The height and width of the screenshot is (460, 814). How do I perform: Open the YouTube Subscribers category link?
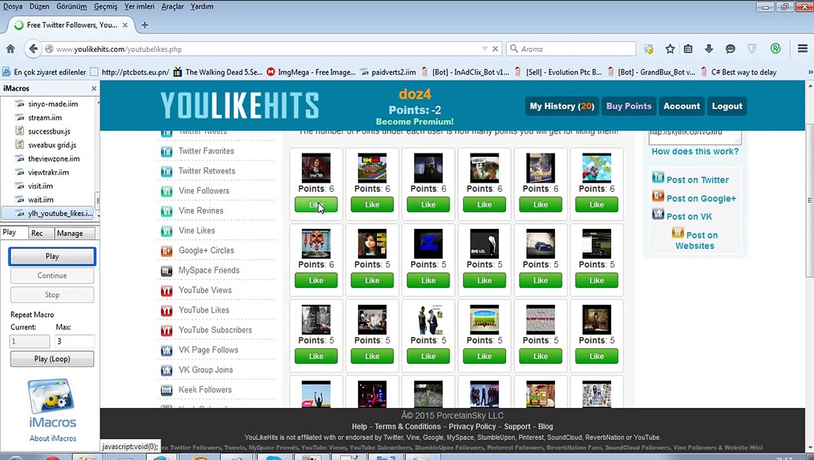215,330
